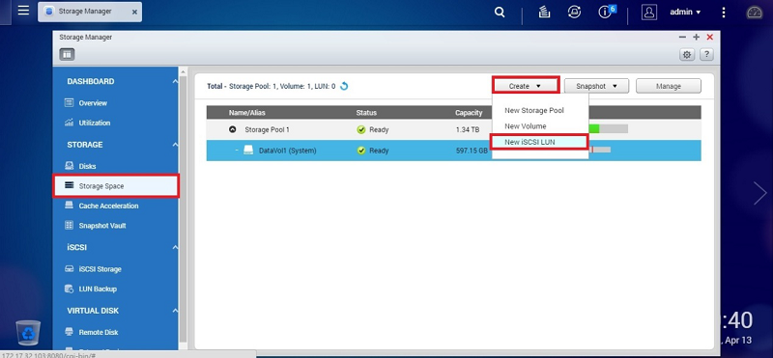Select the DataVol1 (System) row

click(x=453, y=151)
